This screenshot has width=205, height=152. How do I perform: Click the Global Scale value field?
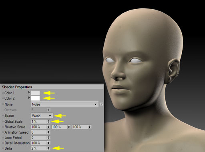pyautogui.click(x=39, y=122)
